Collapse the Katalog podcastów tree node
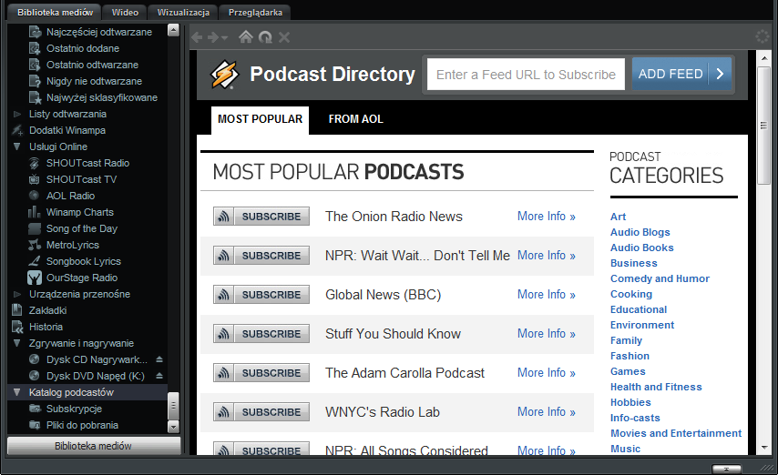This screenshot has height=475, width=778. pyautogui.click(x=17, y=392)
